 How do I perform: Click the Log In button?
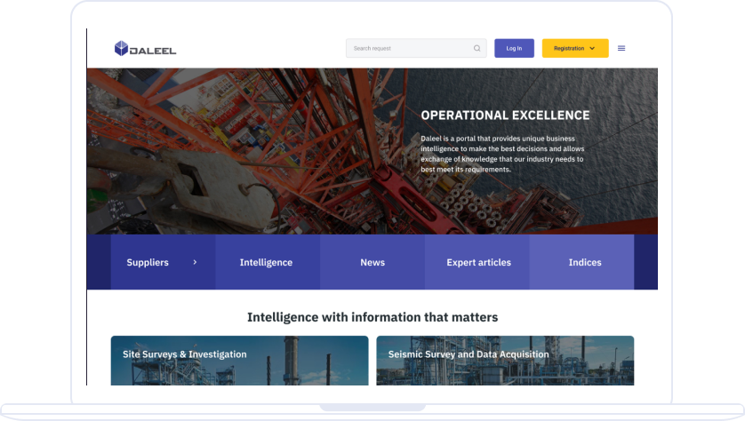coord(514,49)
